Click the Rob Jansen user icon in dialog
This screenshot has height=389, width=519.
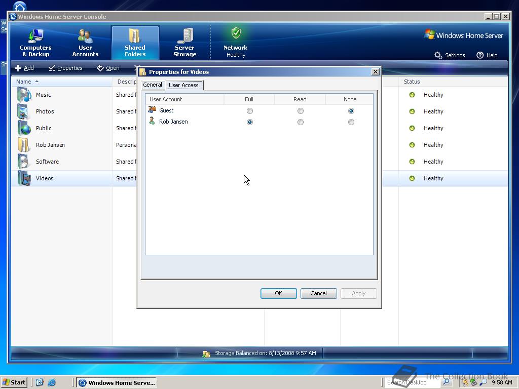152,121
